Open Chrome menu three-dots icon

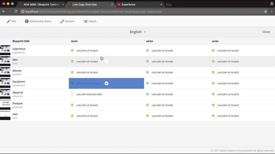[272, 12]
